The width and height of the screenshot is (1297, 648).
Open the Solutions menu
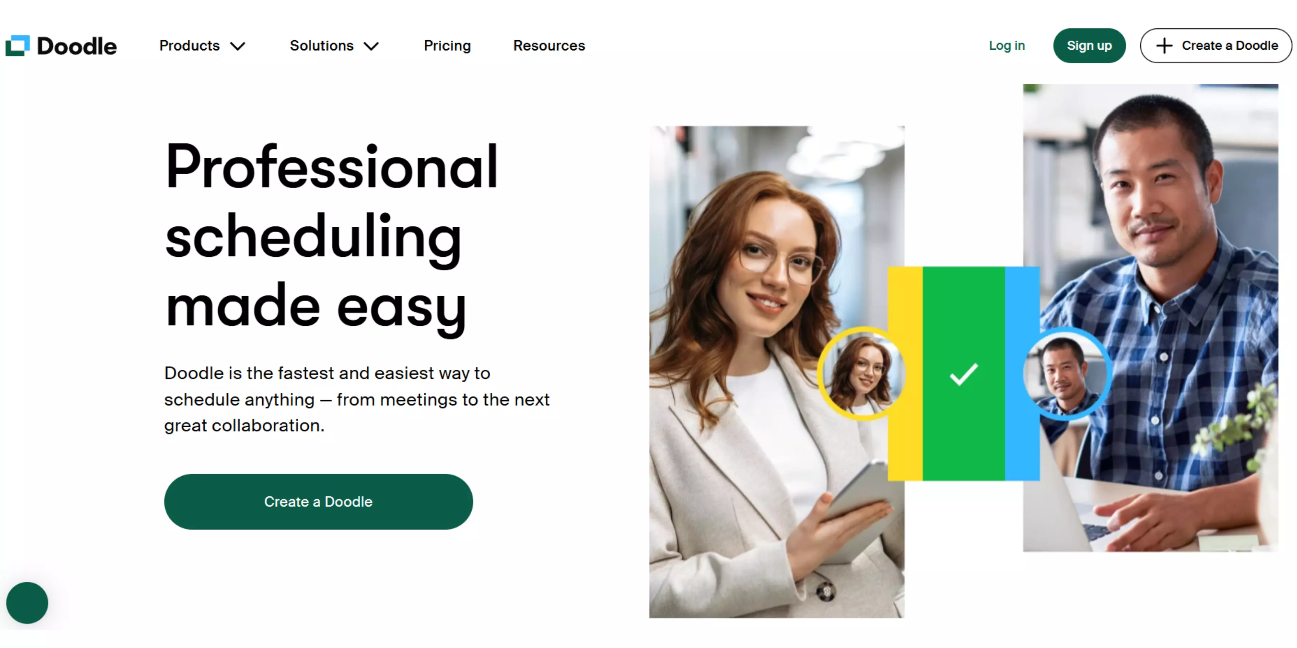(334, 46)
